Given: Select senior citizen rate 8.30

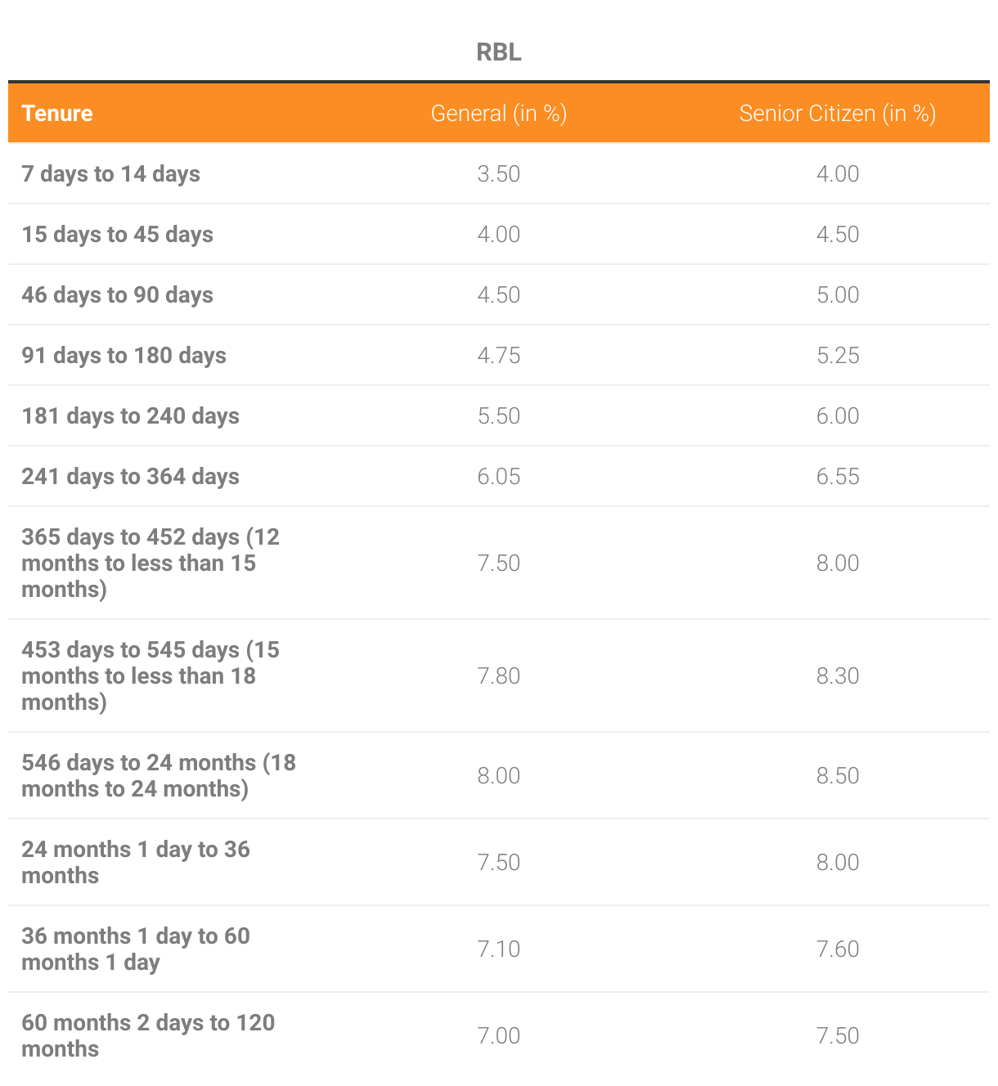Looking at the screenshot, I should tap(838, 675).
